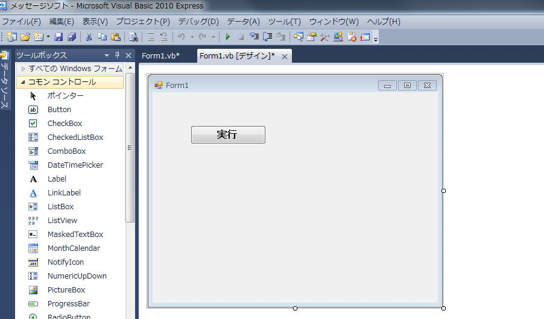
Task: Open the 編集(E) menu
Action: pyautogui.click(x=62, y=22)
